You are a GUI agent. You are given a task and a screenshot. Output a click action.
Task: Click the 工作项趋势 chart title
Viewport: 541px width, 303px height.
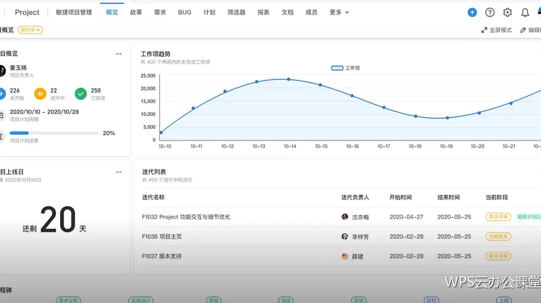click(156, 54)
